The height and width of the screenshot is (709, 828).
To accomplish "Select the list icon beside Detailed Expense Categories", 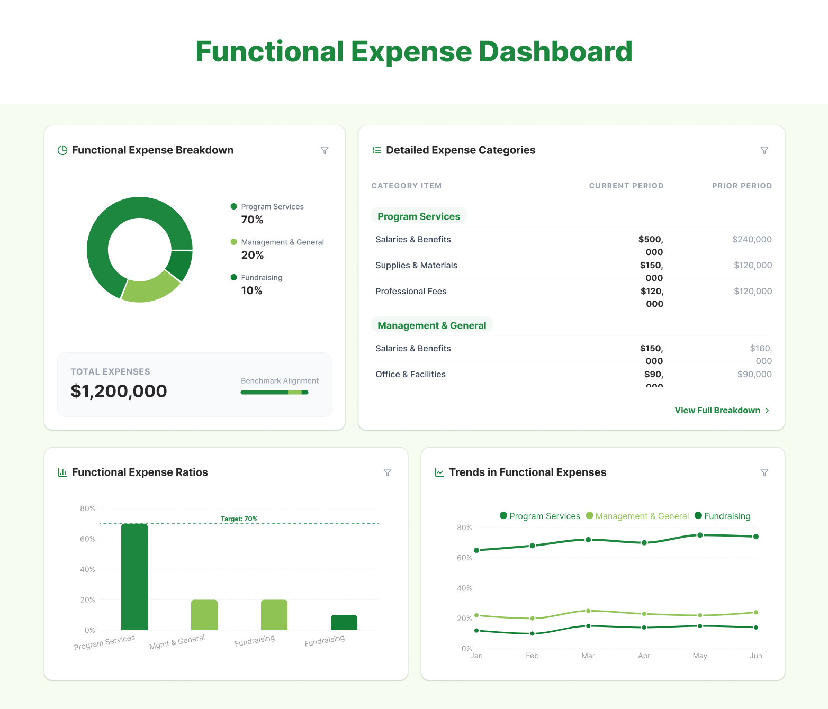I will click(x=376, y=150).
